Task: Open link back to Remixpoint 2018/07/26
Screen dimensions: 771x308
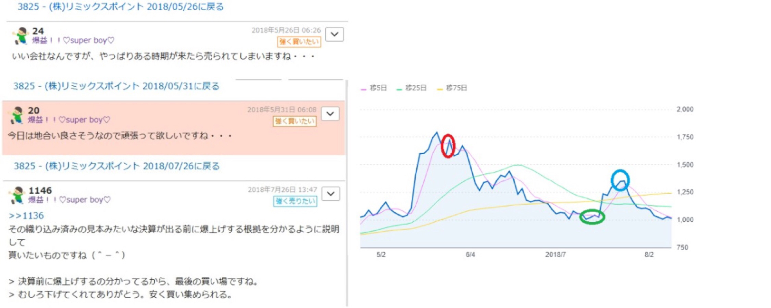Action: pos(117,166)
